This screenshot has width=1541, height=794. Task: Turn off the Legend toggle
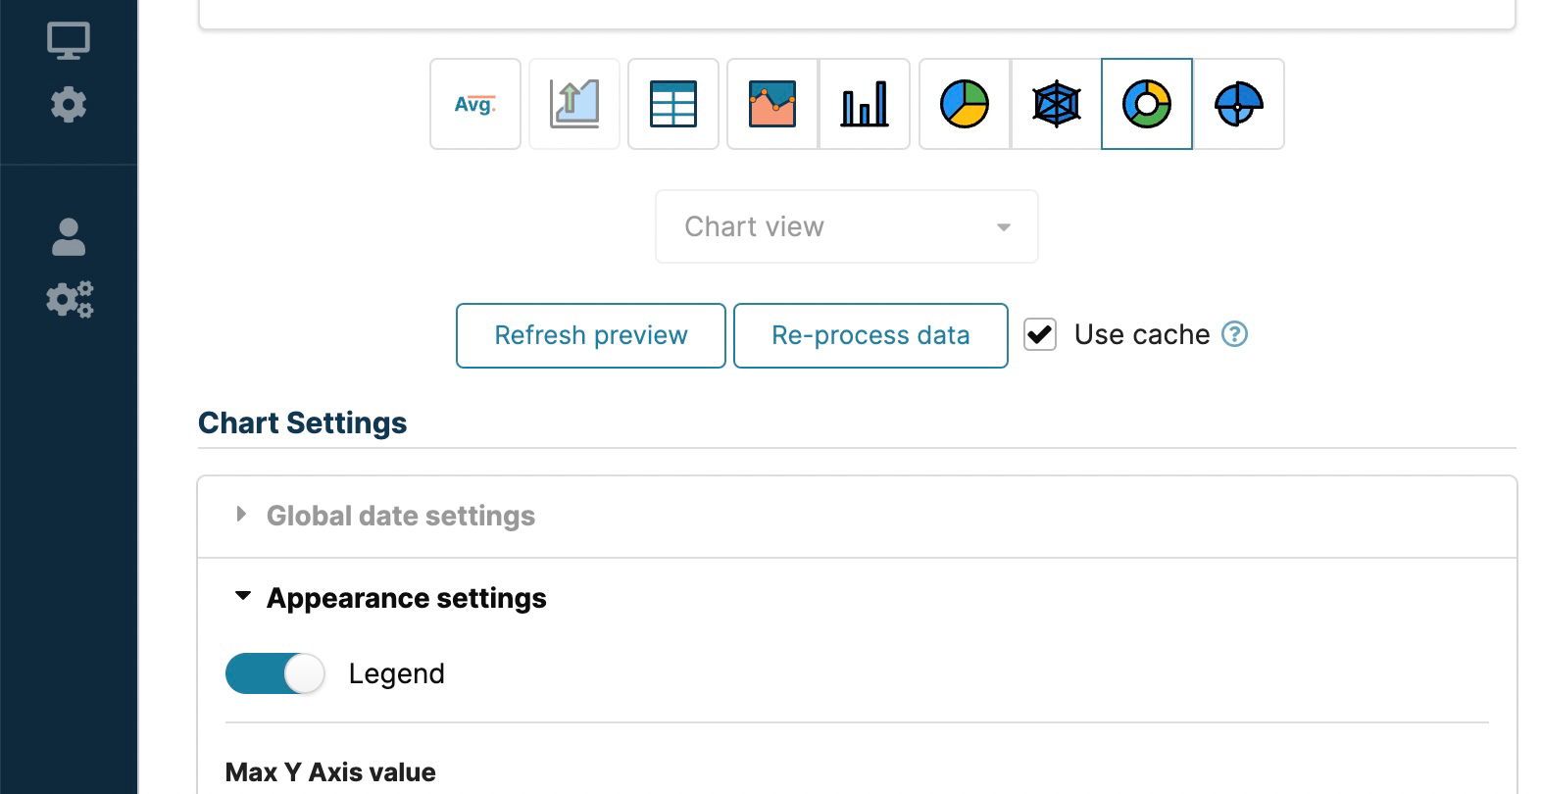pyautogui.click(x=275, y=674)
